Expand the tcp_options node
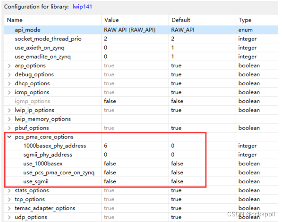This screenshot has width=282, height=222. (9, 199)
